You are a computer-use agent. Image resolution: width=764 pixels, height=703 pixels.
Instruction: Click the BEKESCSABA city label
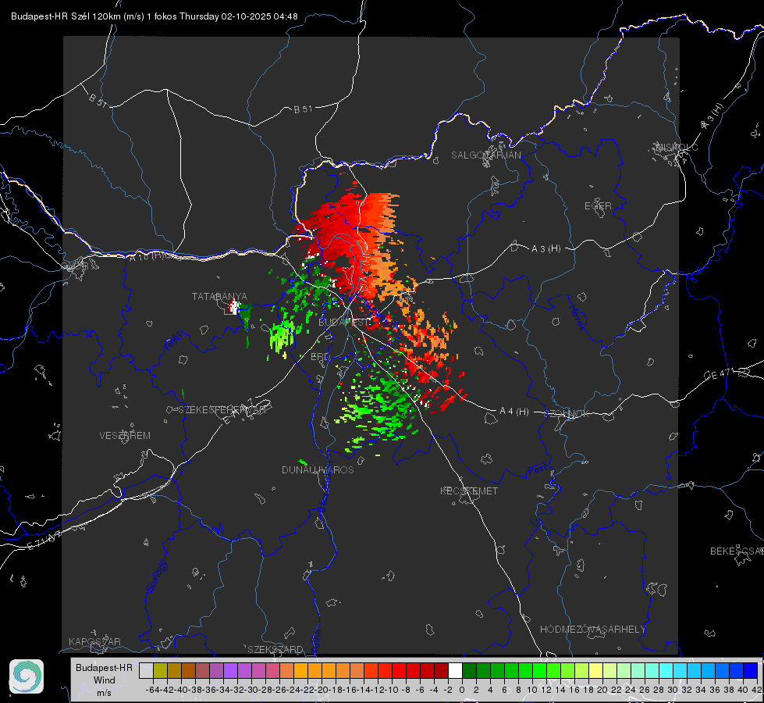(737, 551)
